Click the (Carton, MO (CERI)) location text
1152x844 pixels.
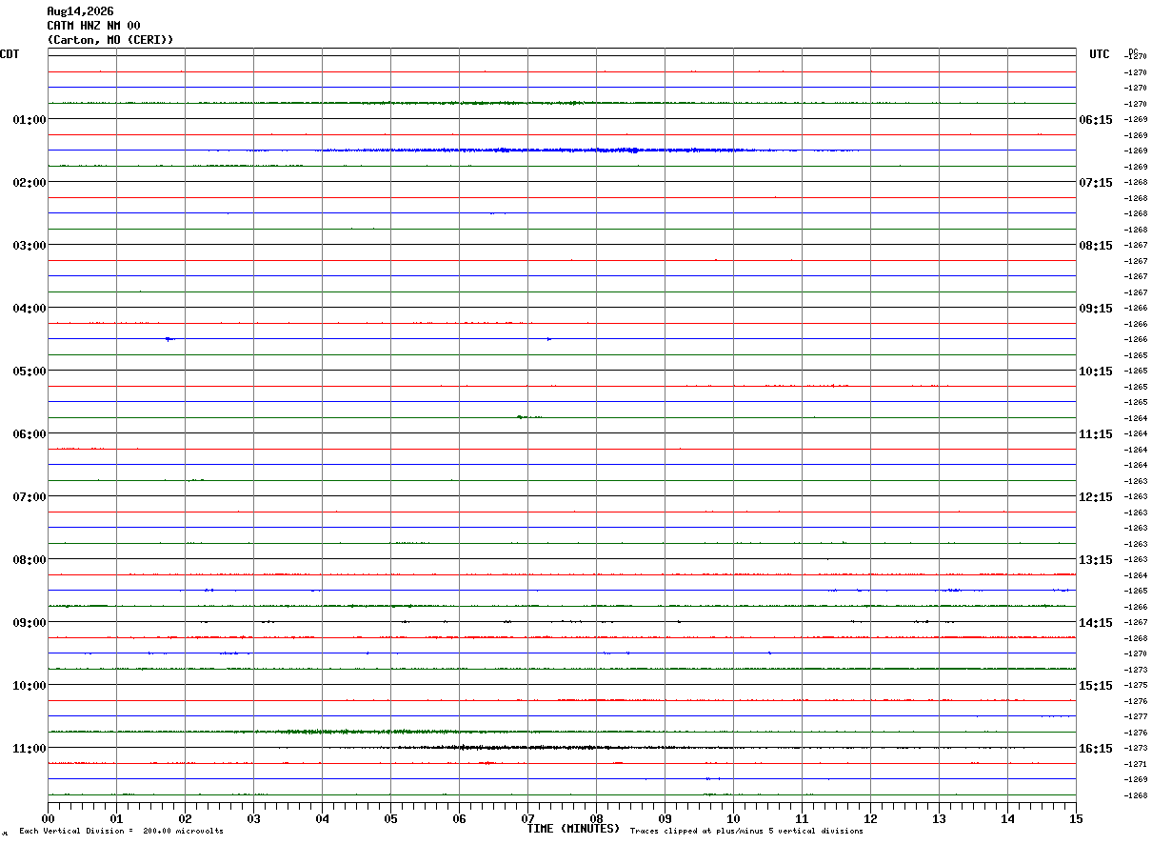(110, 40)
